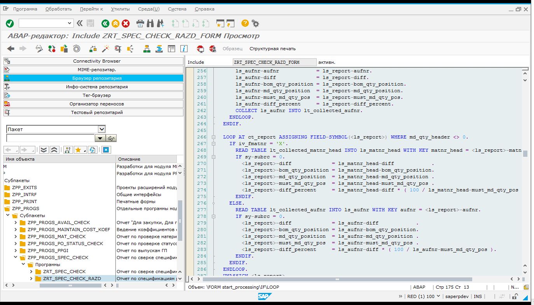Open the Connectivity Browser
534x305 pixels.
tap(93, 61)
